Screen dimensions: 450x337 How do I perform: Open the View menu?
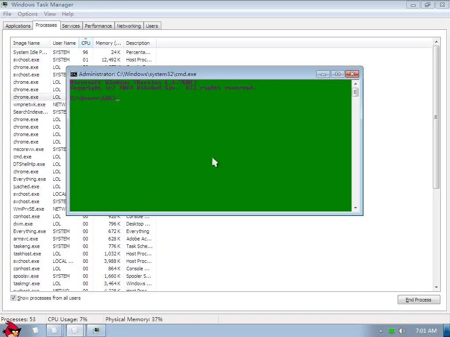click(x=50, y=14)
